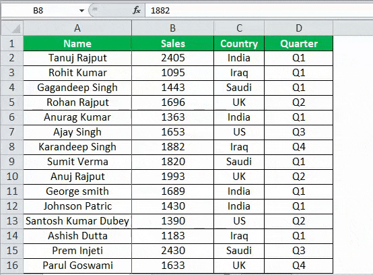Open the Name Box dropdown arrow

[x=81, y=11]
